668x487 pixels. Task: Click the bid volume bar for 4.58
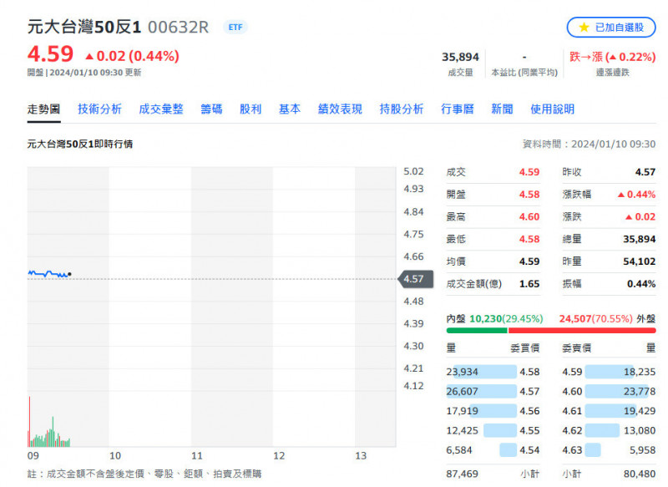coord(485,372)
